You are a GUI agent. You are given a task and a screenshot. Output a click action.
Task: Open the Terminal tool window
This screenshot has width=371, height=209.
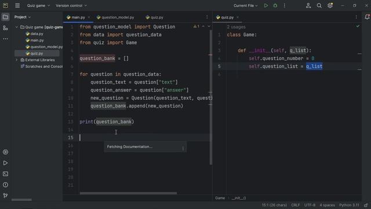pyautogui.click(x=5, y=174)
